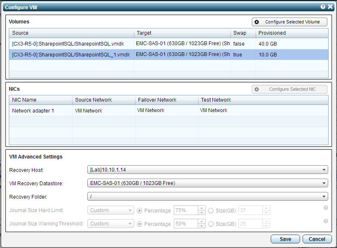Open Journal Size Hard Limit Custom dropdown
Image resolution: width=337 pixels, height=248 pixels.
tap(111, 210)
